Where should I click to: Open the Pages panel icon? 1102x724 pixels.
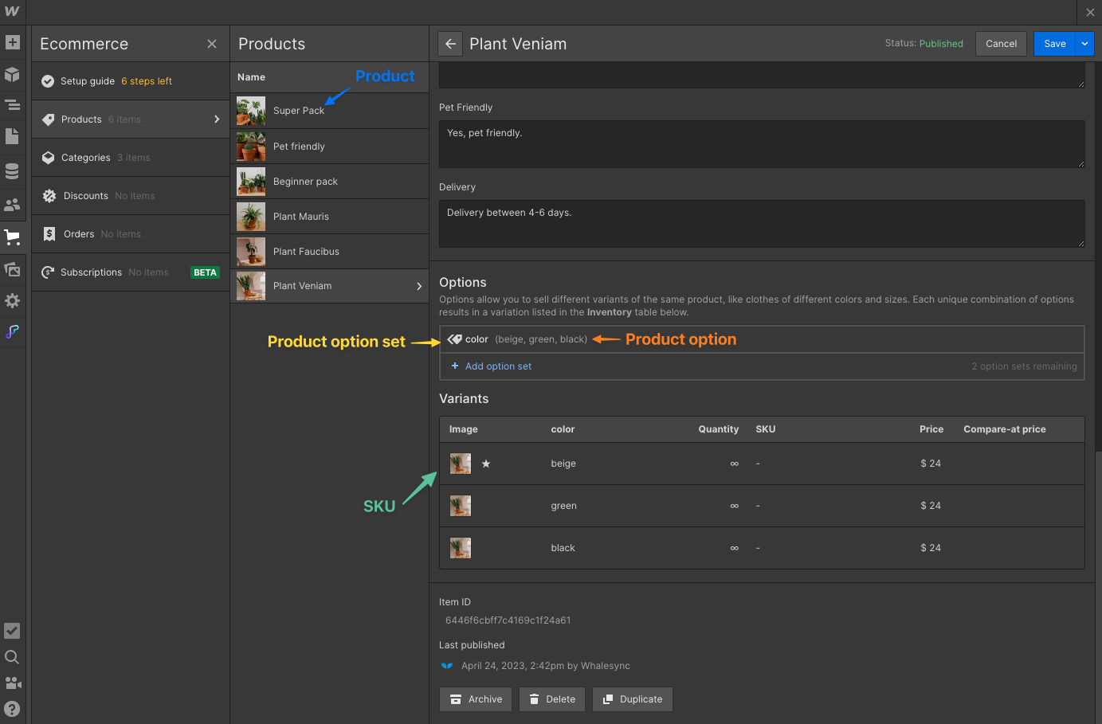[x=12, y=136]
